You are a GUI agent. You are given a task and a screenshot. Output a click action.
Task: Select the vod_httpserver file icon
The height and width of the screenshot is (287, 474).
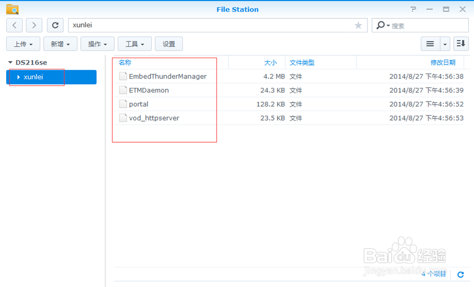coord(122,118)
